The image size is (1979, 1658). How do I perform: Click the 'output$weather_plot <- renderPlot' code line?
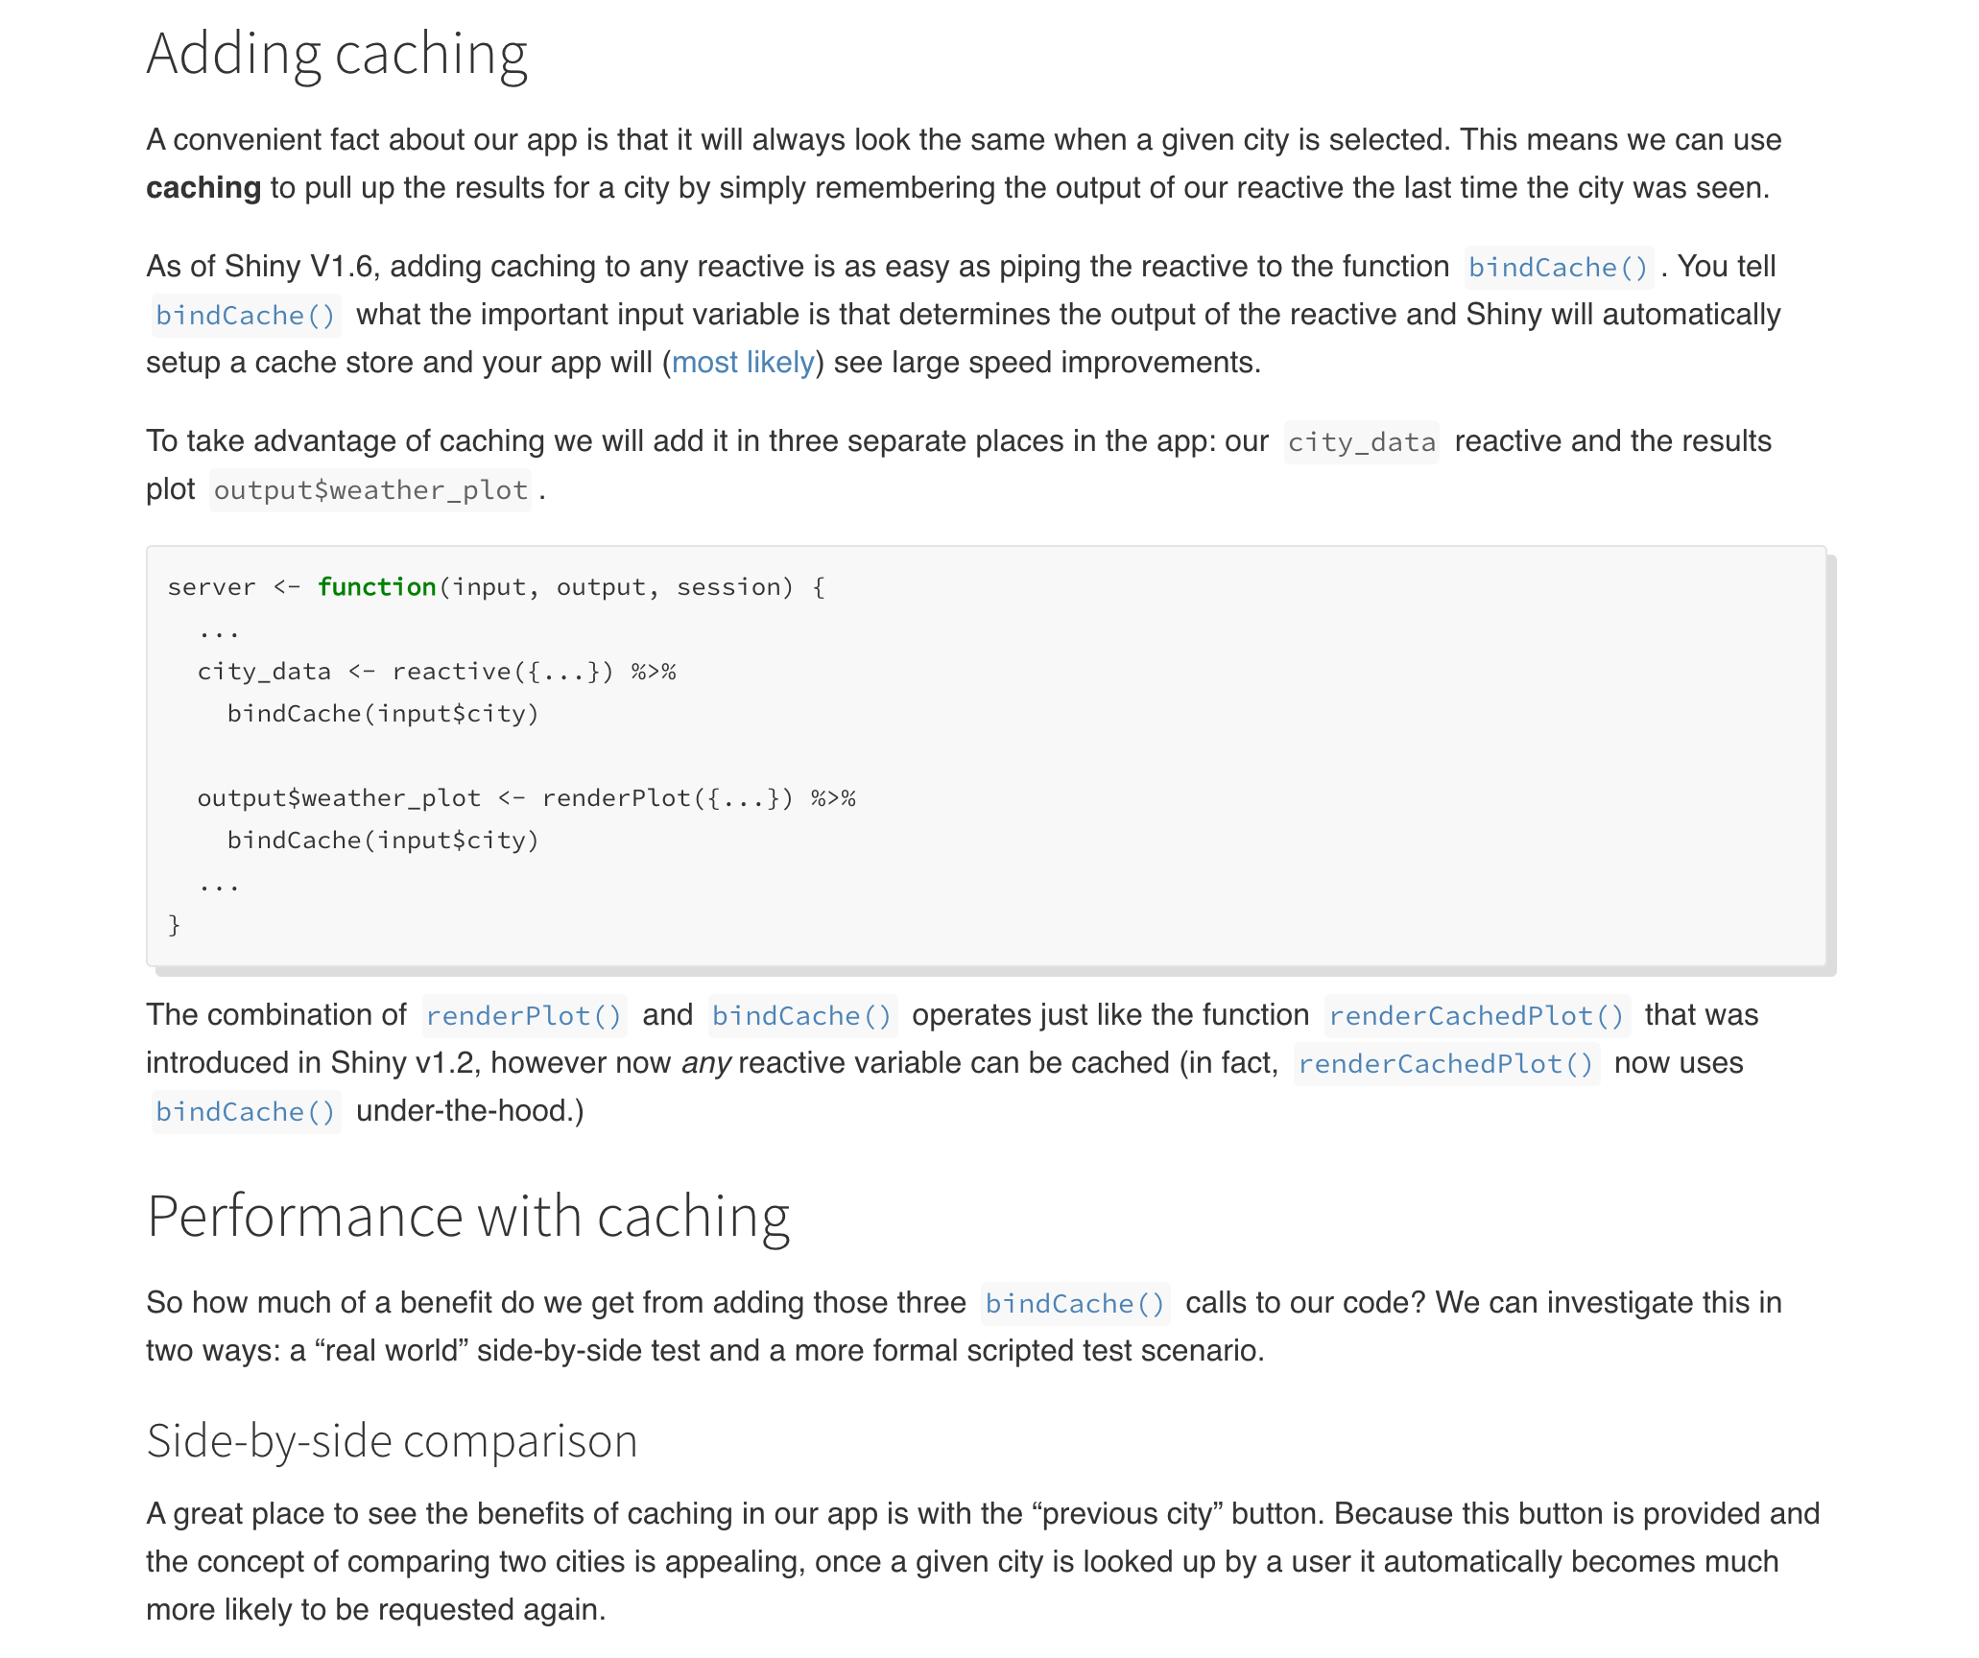tap(526, 798)
